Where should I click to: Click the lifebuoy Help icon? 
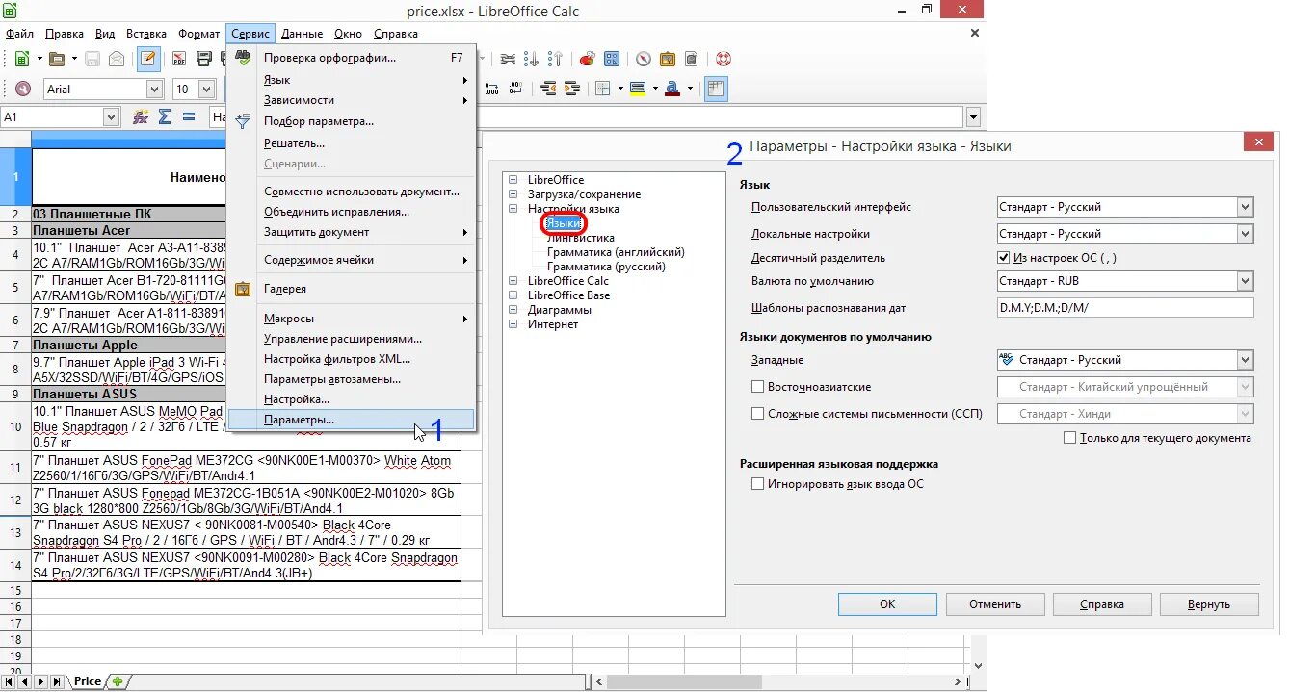click(x=724, y=59)
